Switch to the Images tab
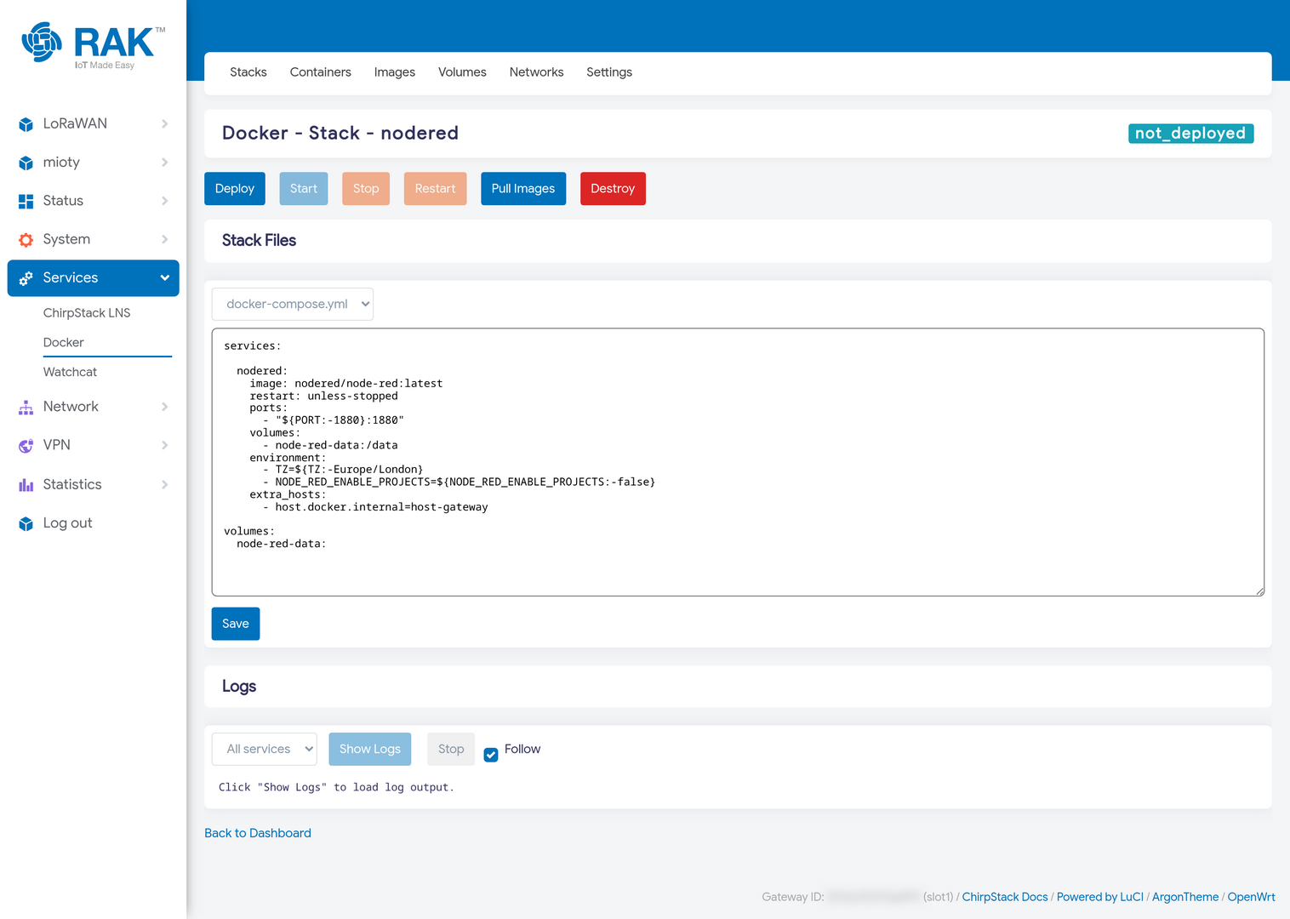This screenshot has width=1290, height=919. point(395,72)
